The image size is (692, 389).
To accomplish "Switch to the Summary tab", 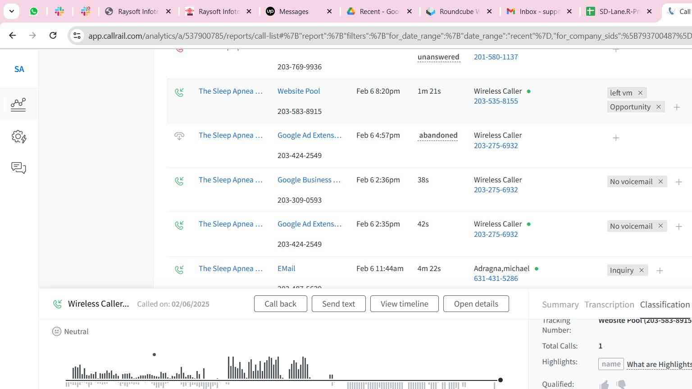I will 560,304.
